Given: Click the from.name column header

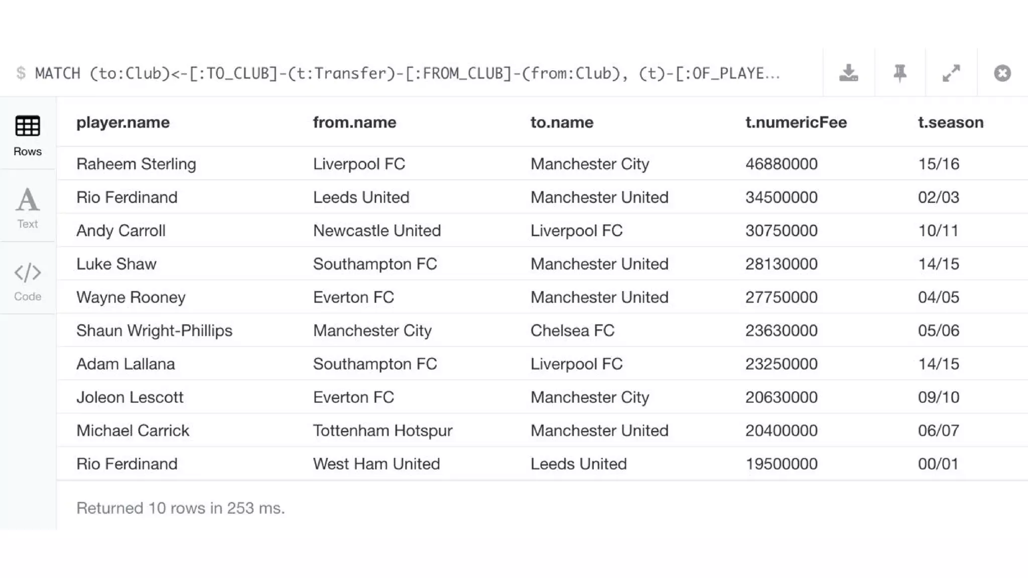Looking at the screenshot, I should (354, 122).
